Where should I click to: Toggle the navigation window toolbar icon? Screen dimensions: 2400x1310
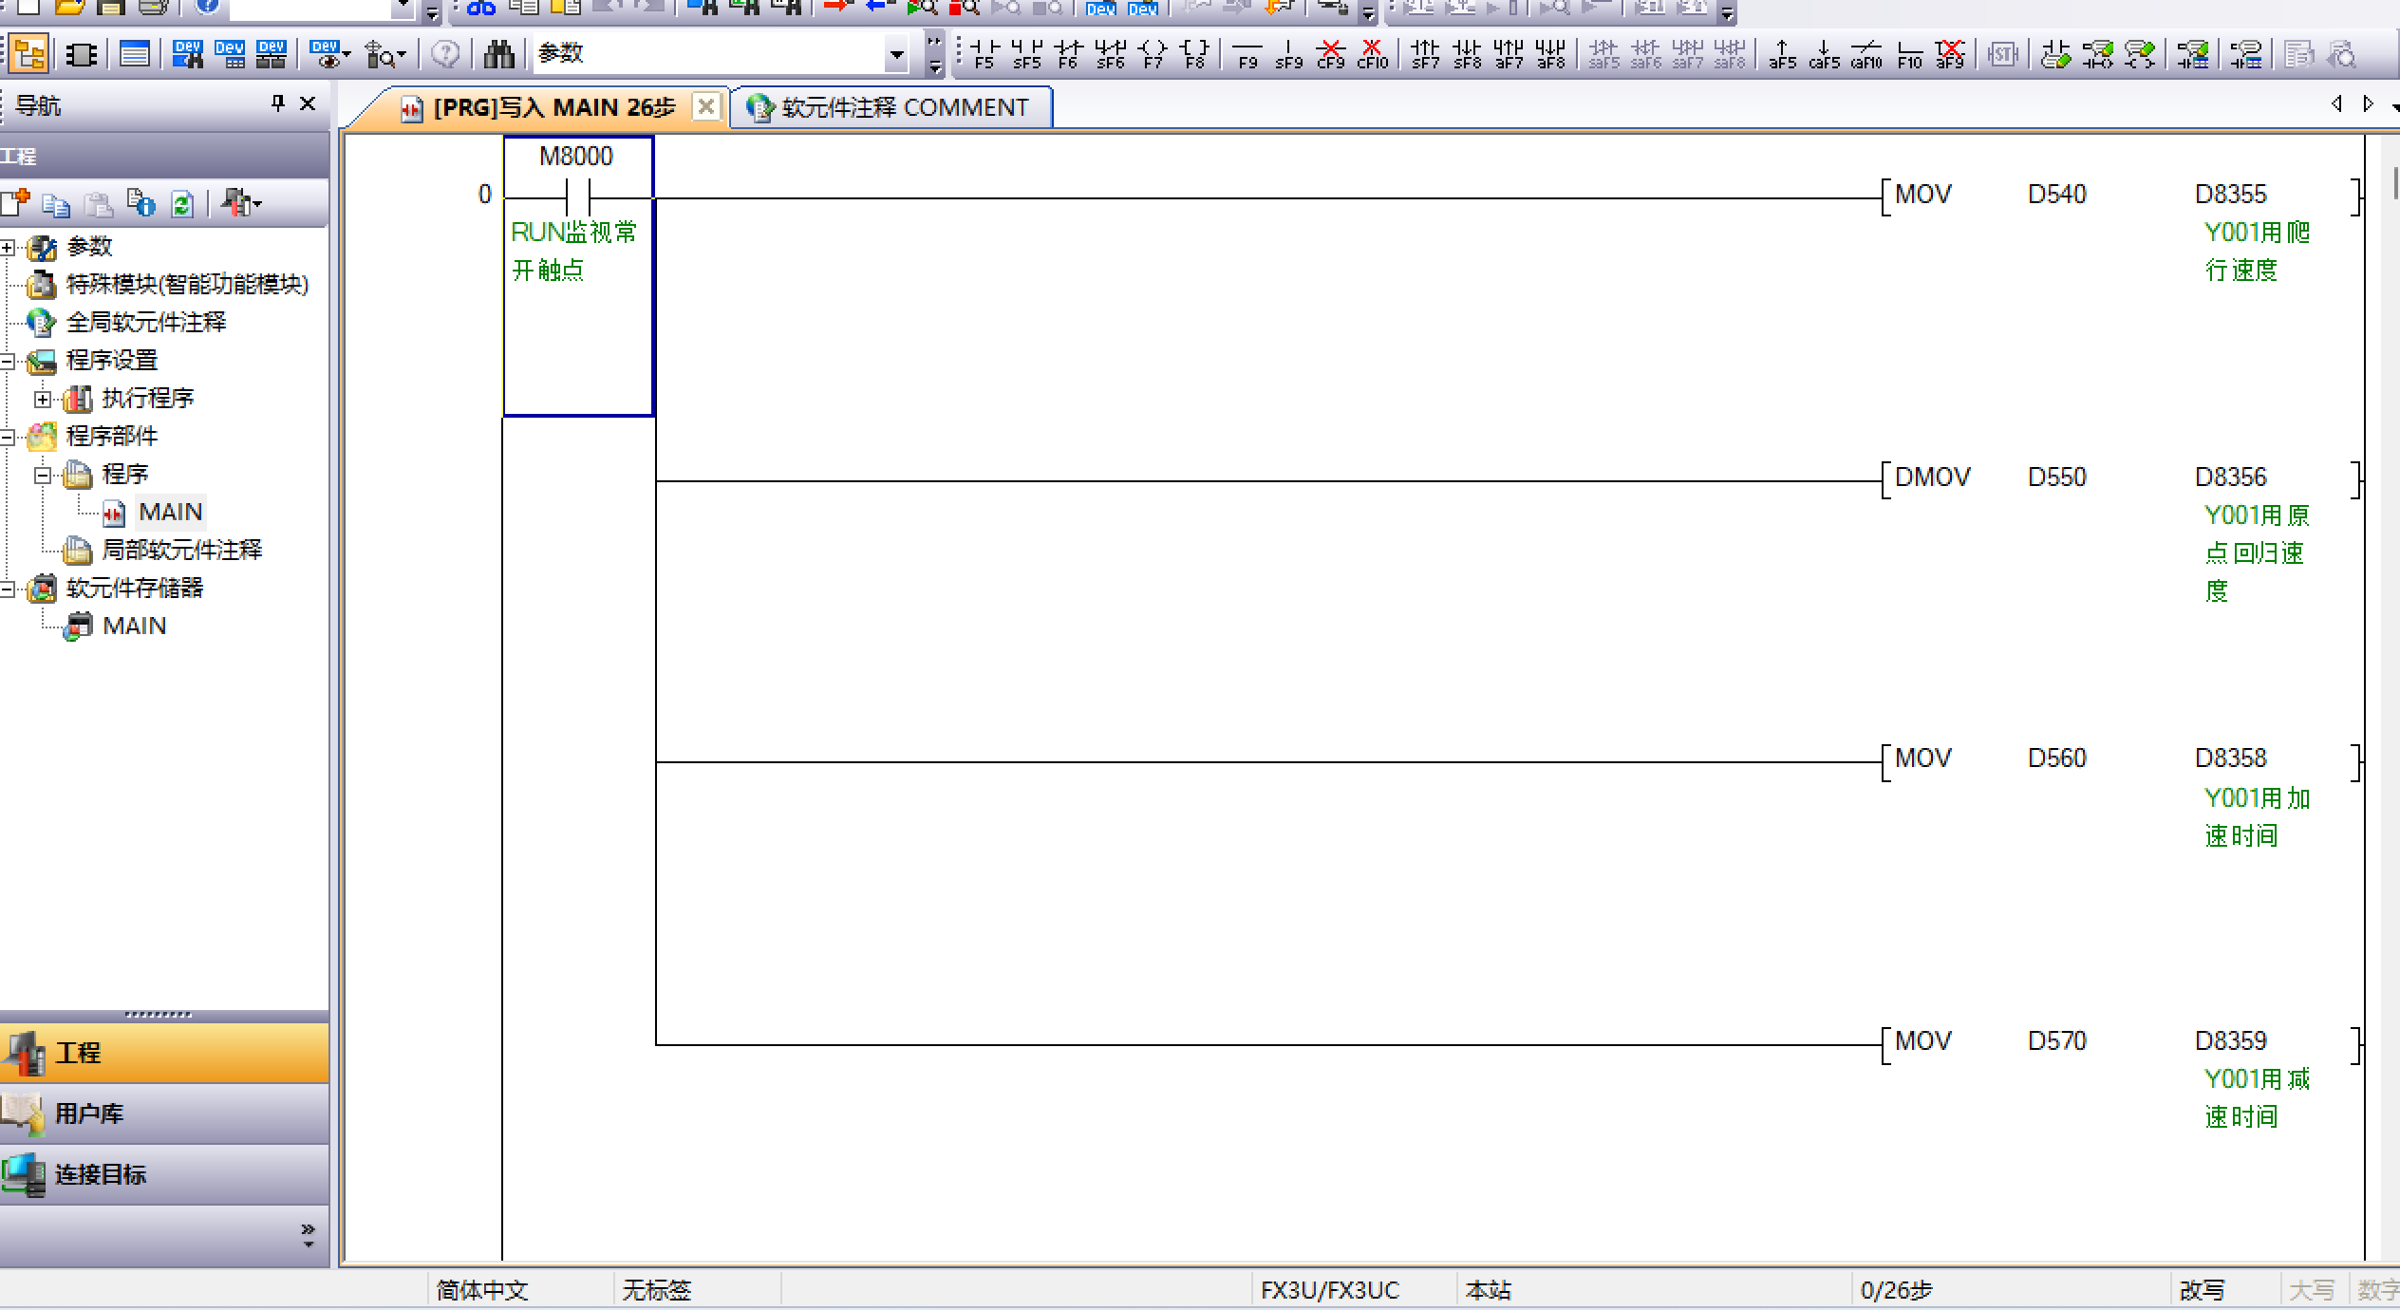(x=28, y=54)
